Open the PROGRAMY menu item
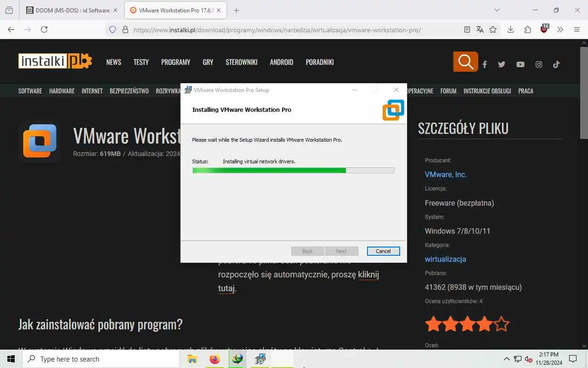Viewport: 588px width, 368px height. (x=175, y=62)
